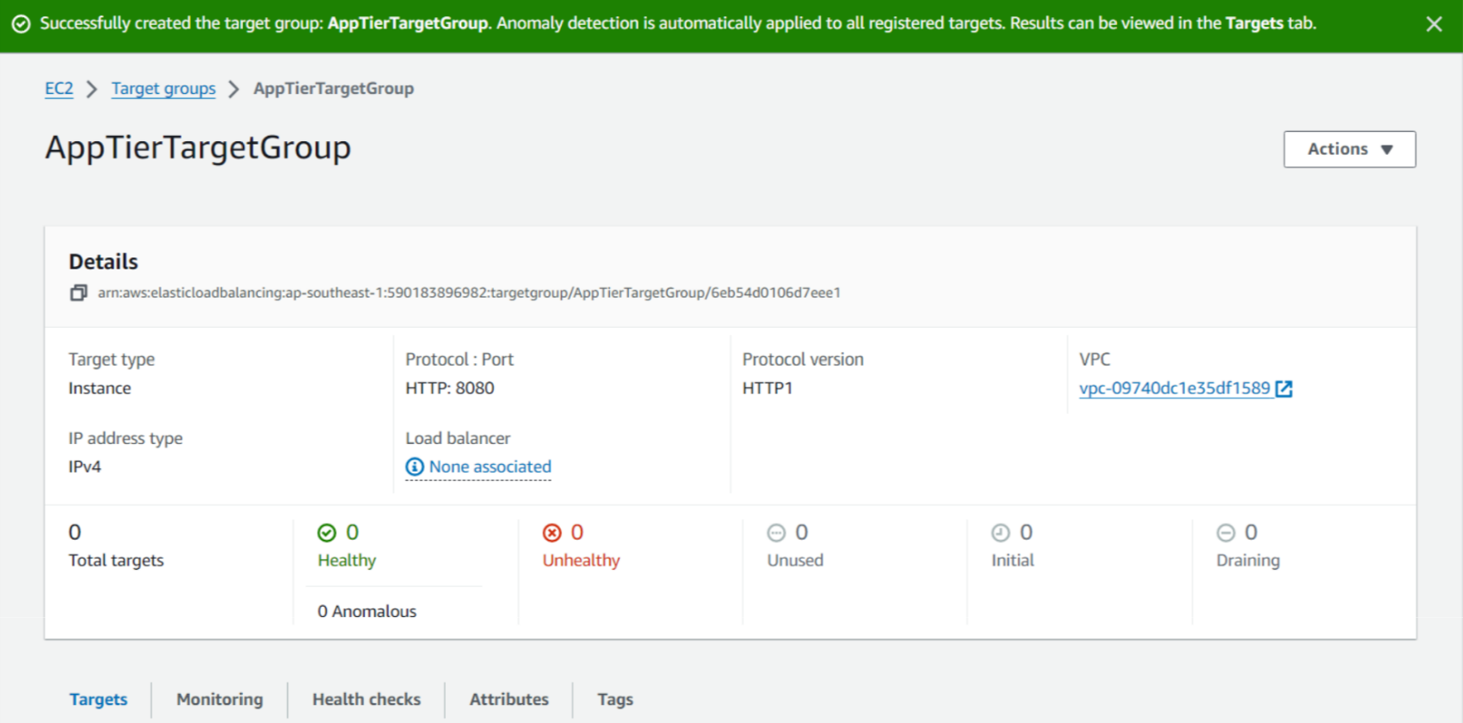Open the VPC external link icon
Viewport: 1463px width, 723px height.
click(x=1284, y=388)
